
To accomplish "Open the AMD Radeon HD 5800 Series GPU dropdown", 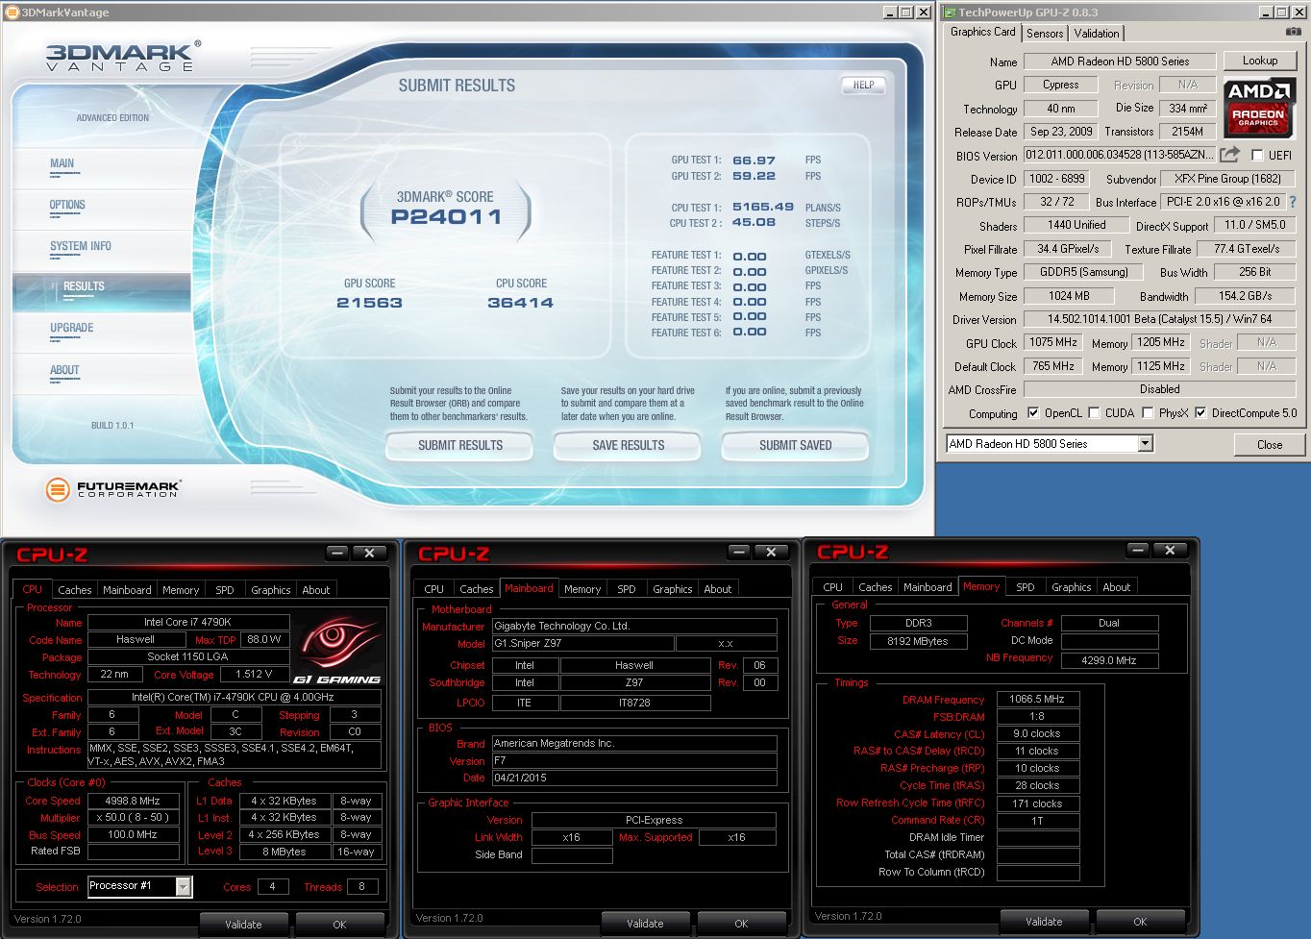I will tap(1145, 444).
